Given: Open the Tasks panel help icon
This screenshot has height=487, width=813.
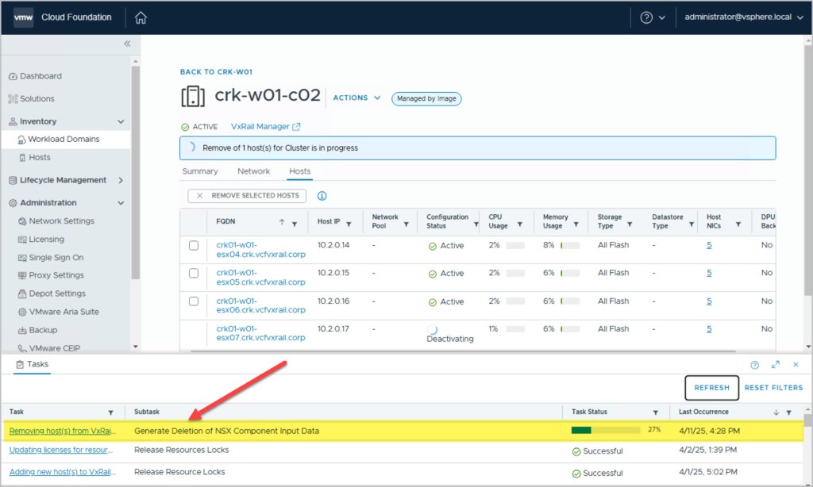Looking at the screenshot, I should 755,365.
